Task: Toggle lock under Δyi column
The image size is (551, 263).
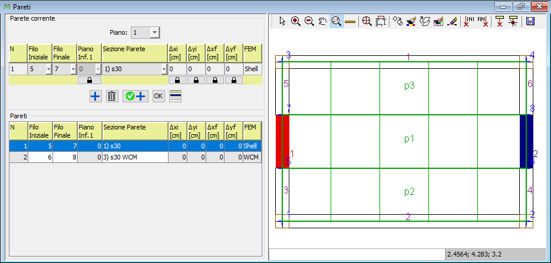Action: [x=196, y=80]
